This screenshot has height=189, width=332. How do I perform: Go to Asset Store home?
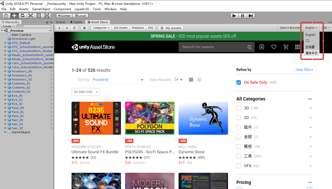[x=84, y=28]
